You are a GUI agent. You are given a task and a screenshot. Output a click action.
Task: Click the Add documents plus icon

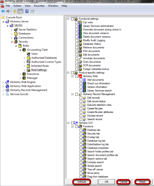[84, 80]
